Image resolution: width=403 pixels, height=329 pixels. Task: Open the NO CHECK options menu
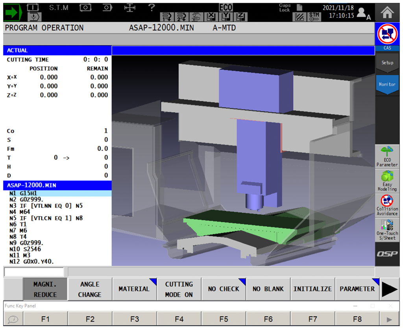point(224,289)
